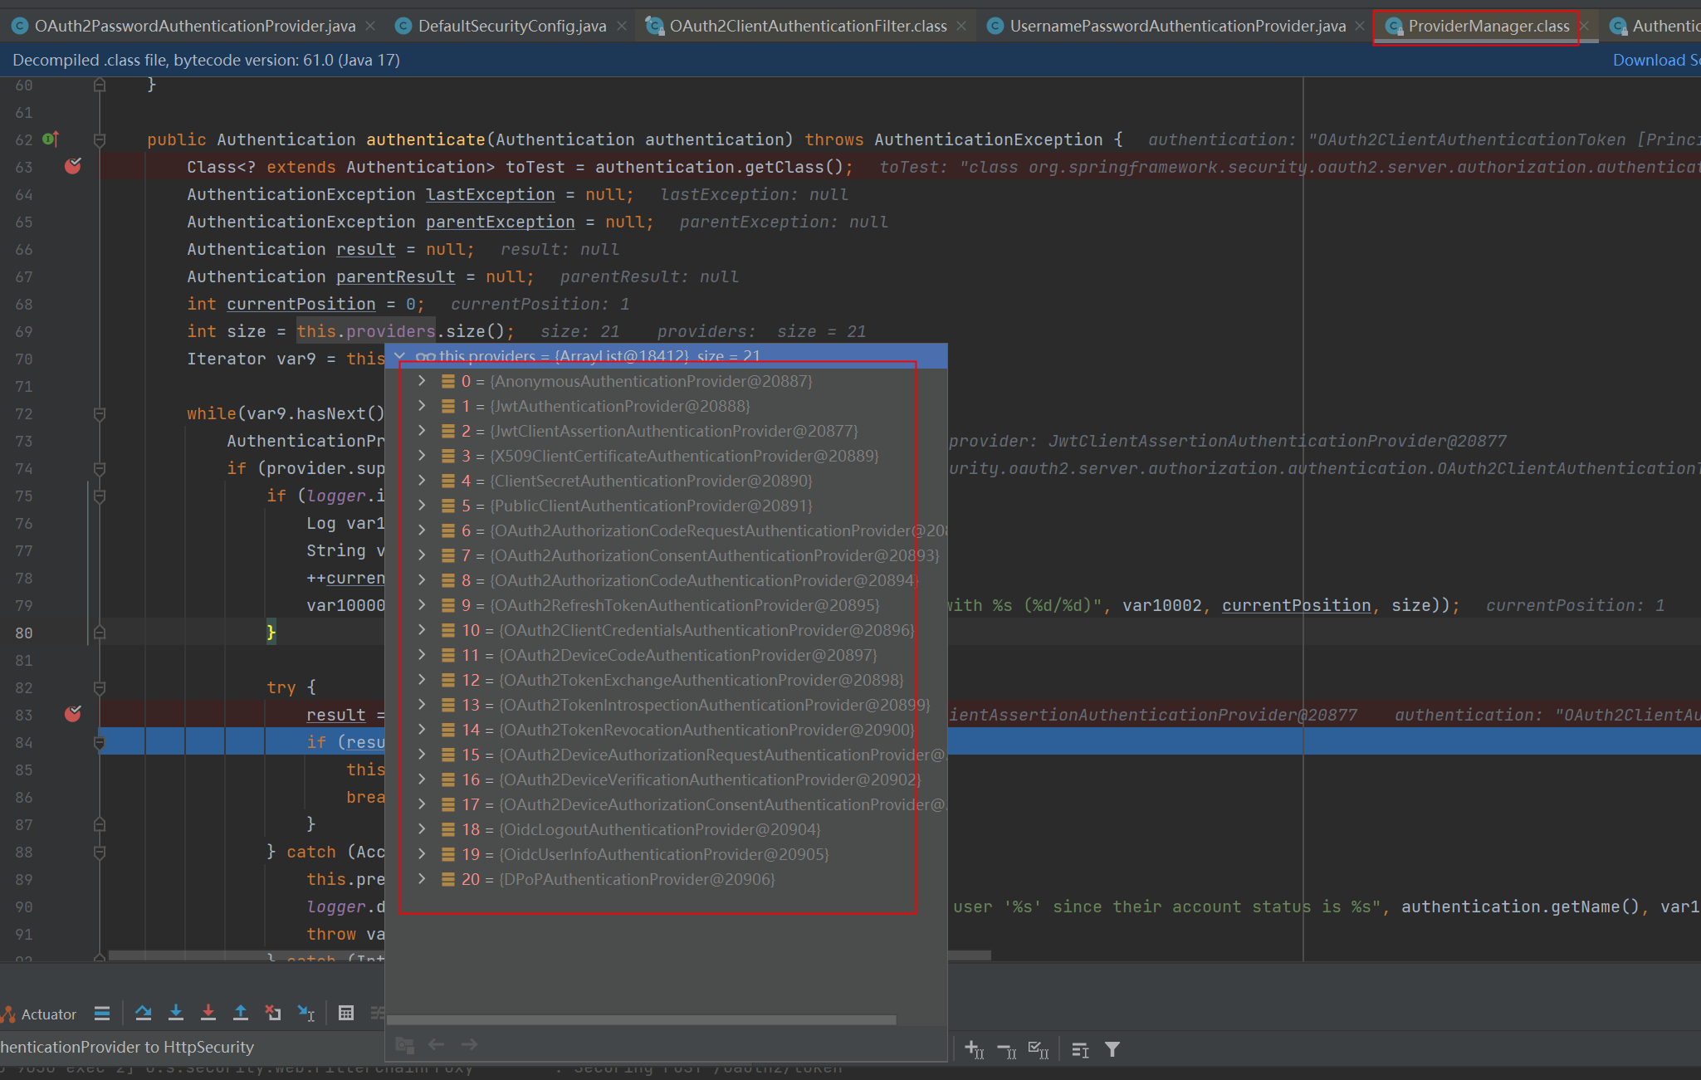The image size is (1701, 1080).
Task: Expand entry 0 AnonymousAuthenticationProvider
Action: [423, 380]
